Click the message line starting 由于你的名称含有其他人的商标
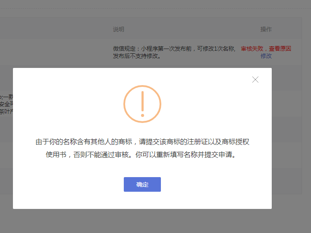This screenshot has width=311, height=233. 142,142
